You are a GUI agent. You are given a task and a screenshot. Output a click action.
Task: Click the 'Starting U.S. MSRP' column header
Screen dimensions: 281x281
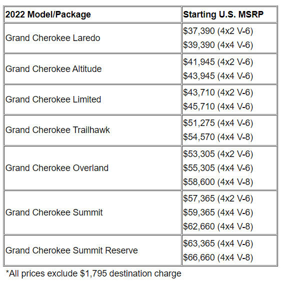click(x=223, y=14)
